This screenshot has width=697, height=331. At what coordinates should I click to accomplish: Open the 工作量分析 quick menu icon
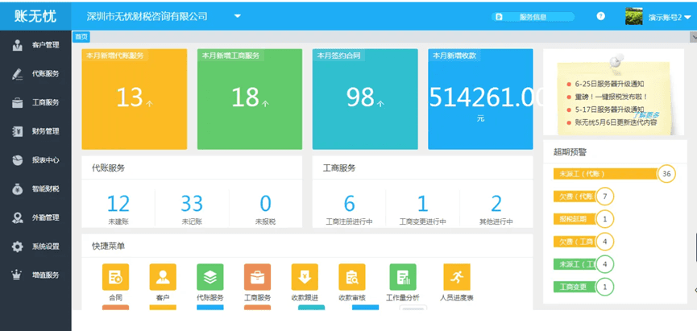click(x=403, y=277)
